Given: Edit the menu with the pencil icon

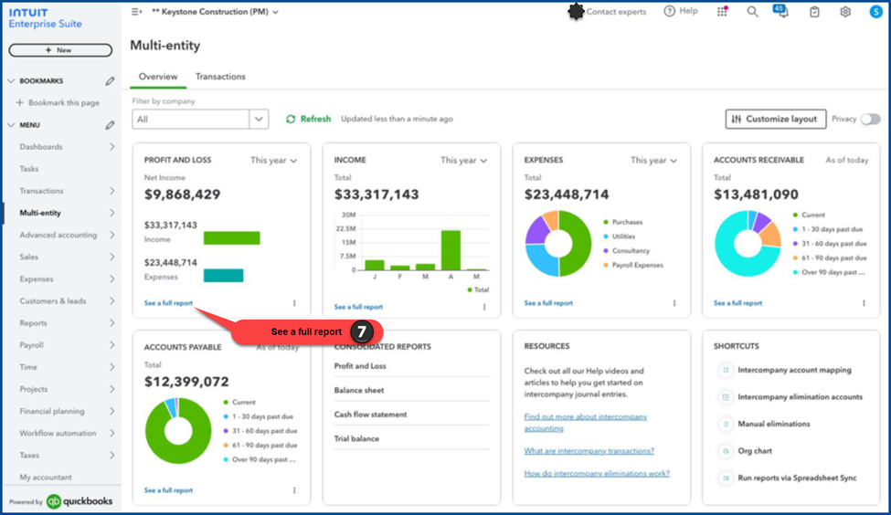Looking at the screenshot, I should (x=110, y=125).
